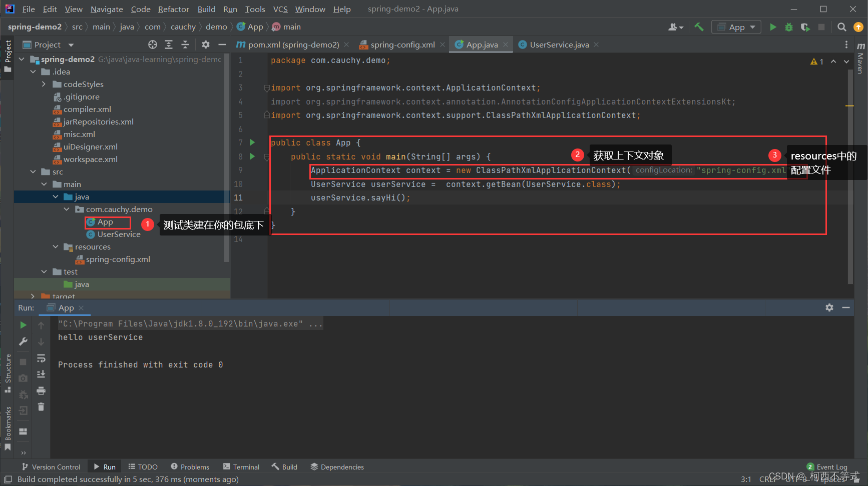Open the Maven side tool window
The height and width of the screenshot is (486, 868).
[860, 59]
